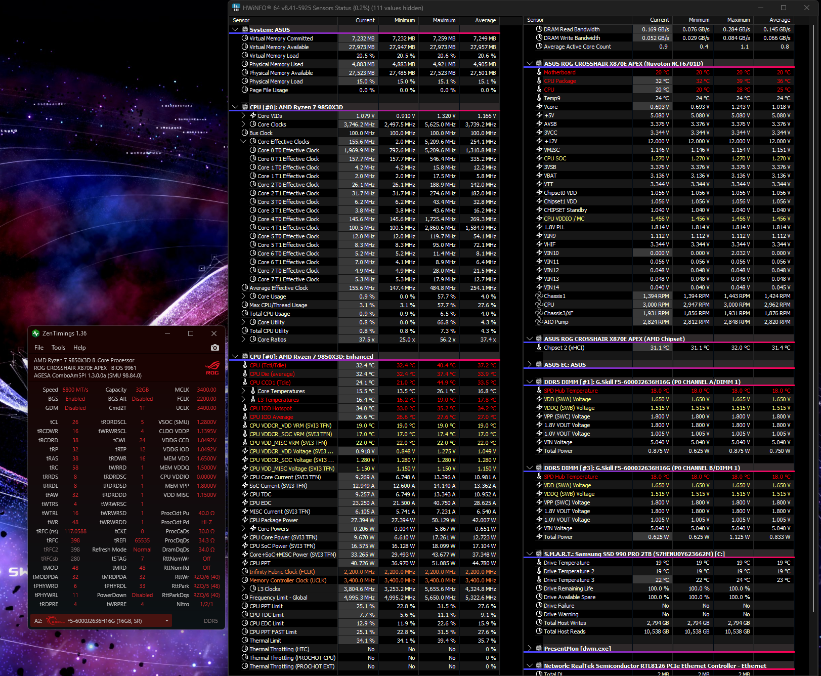Expand the Core Ratios row
This screenshot has height=676, width=821.
(x=243, y=340)
